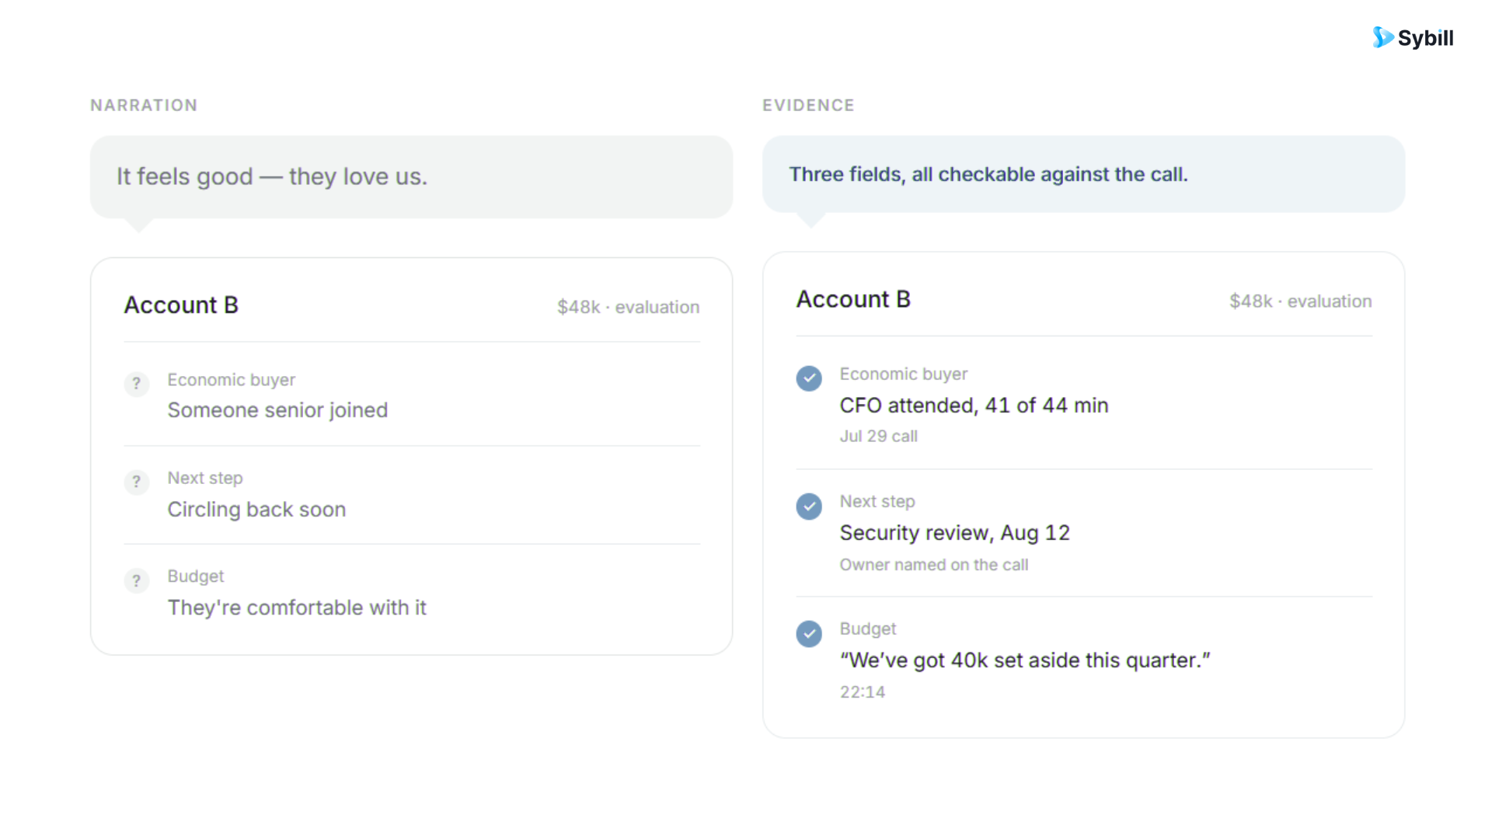Click "They're comfortable with it" text

point(297,607)
